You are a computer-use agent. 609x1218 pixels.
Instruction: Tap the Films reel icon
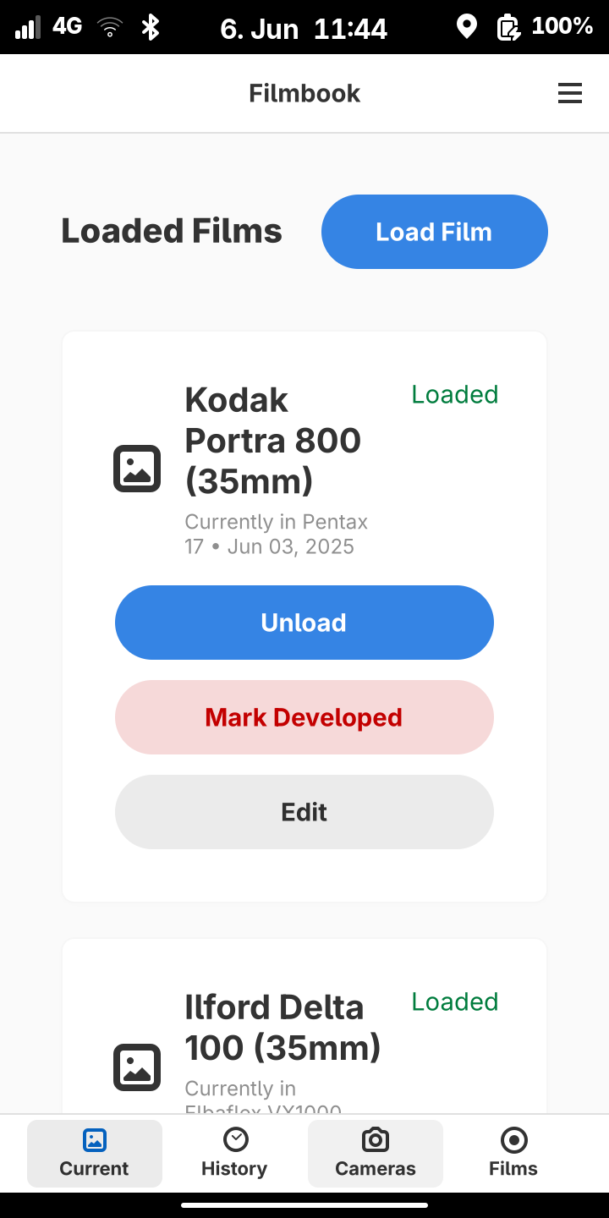coord(513,1140)
